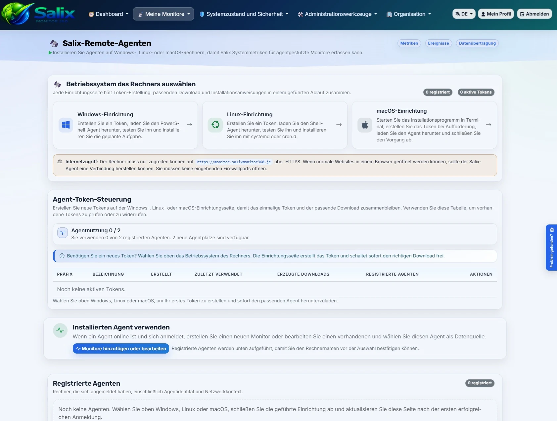
Task: Open Linux-Einrichtung via its arrow
Action: click(x=339, y=125)
